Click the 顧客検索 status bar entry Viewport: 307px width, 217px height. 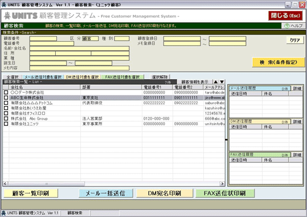(75, 213)
